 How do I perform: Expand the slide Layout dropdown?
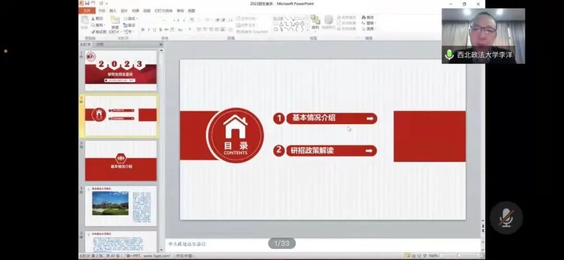[x=130, y=18]
